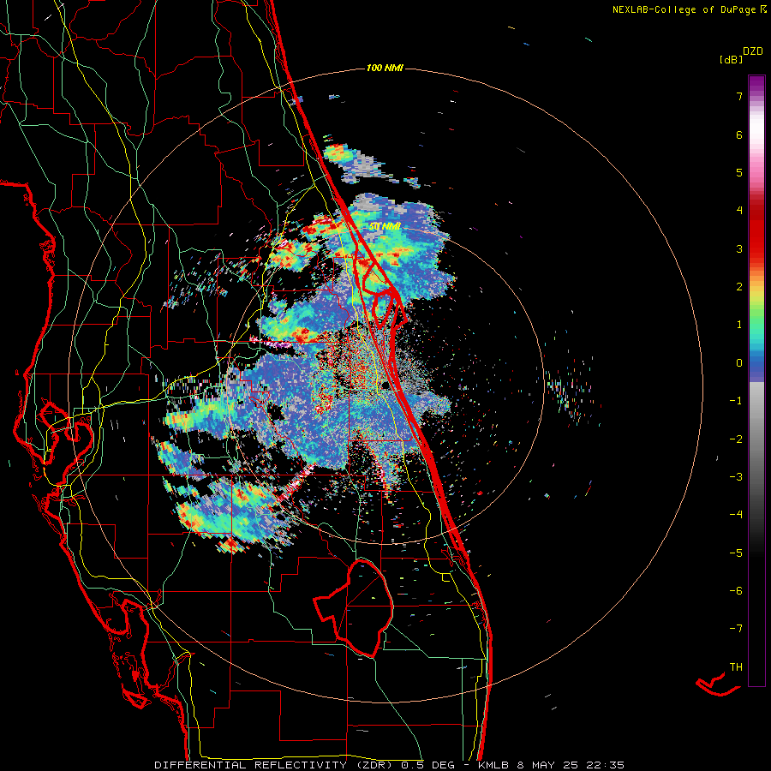This screenshot has width=771, height=771.
Task: Click the [dB] units label
Action: click(731, 59)
